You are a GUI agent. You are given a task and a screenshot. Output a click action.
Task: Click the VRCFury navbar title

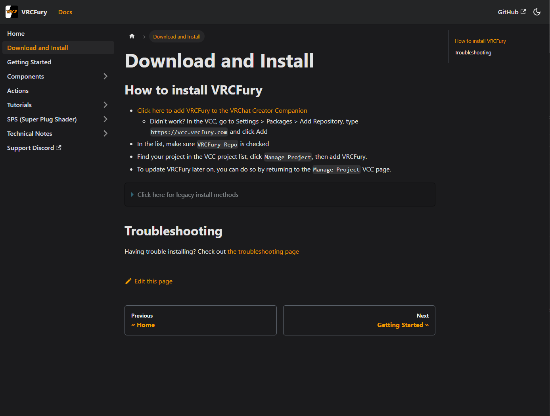click(x=34, y=12)
